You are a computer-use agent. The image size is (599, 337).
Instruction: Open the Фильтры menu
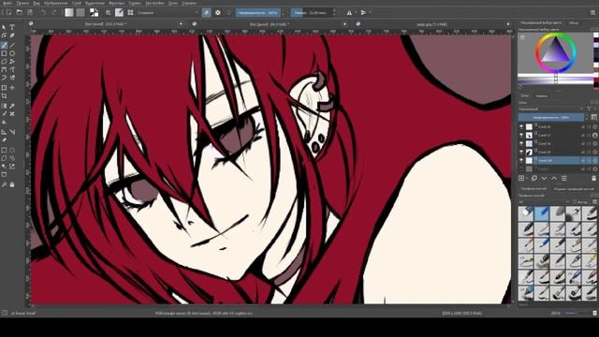point(117,3)
